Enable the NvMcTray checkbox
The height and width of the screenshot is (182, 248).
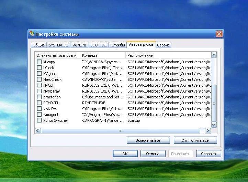[x=39, y=91]
